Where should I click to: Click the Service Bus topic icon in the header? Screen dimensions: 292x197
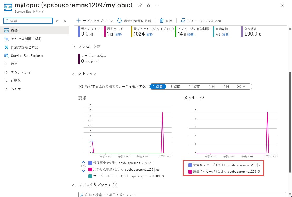[x=8, y=7]
